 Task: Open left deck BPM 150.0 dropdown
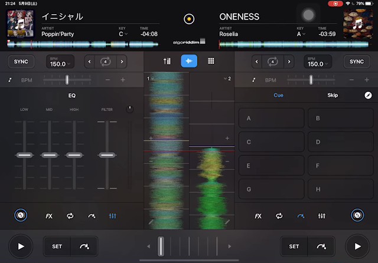pos(60,61)
